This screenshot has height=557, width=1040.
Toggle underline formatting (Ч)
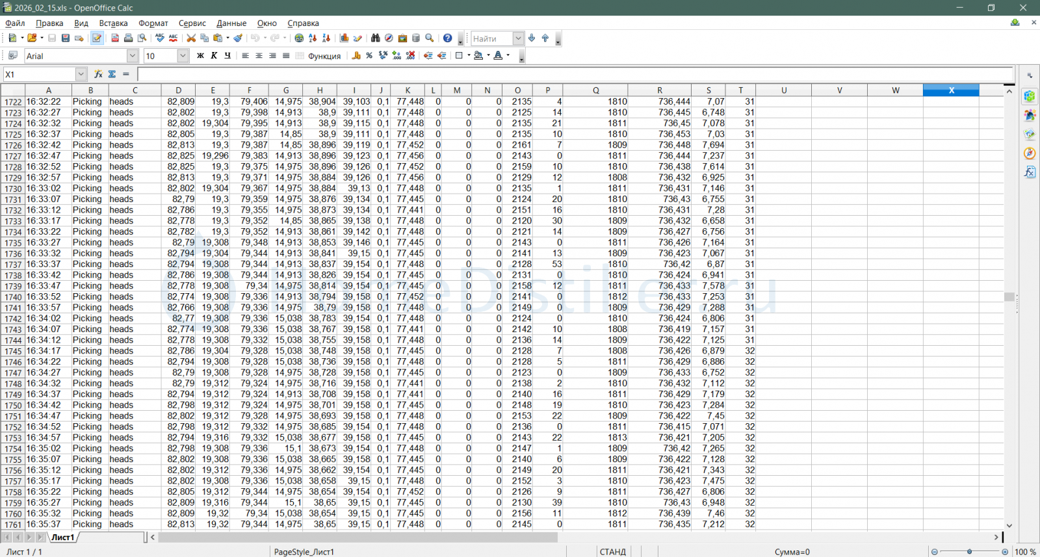[x=227, y=56]
